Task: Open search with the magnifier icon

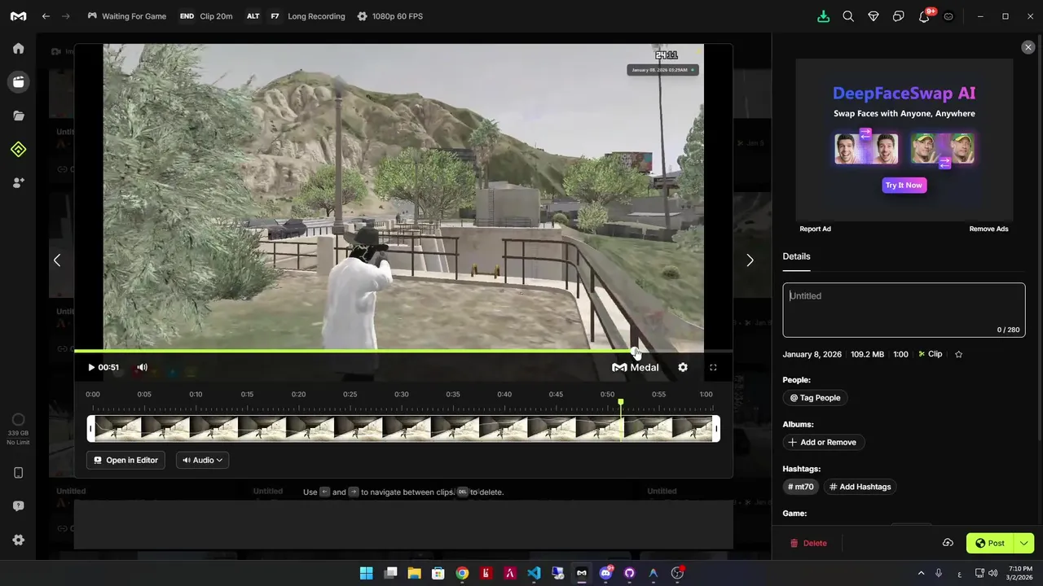Action: point(848,16)
